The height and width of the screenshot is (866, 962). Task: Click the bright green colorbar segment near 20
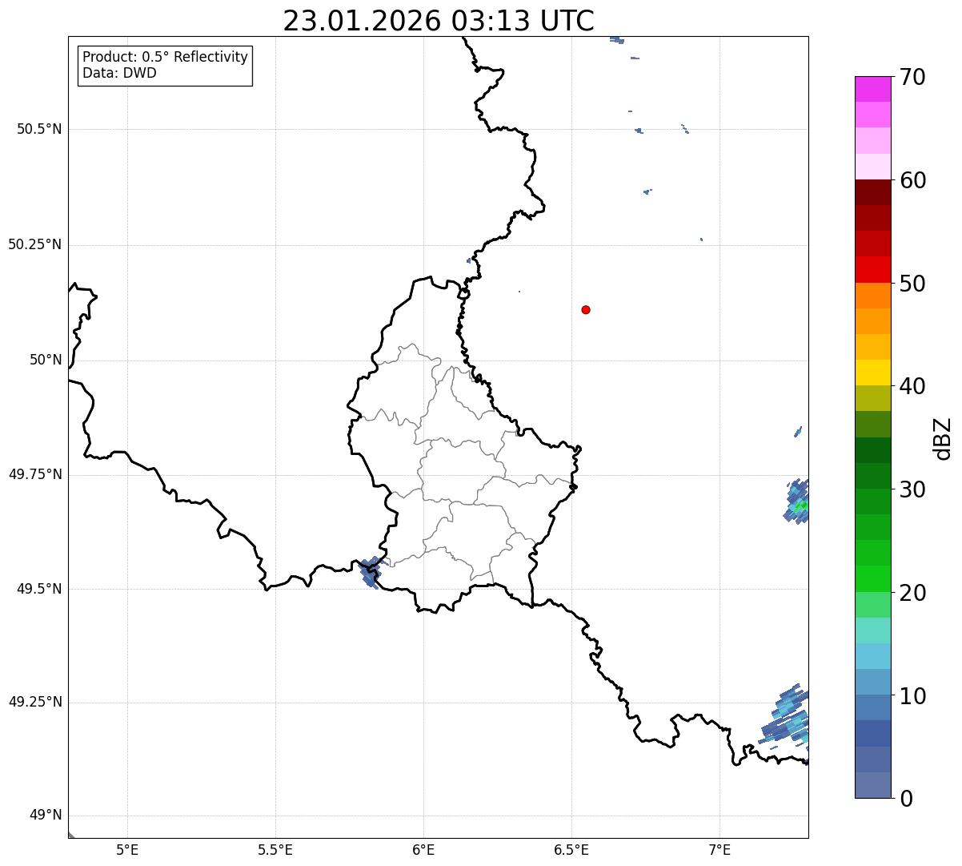tap(872, 578)
